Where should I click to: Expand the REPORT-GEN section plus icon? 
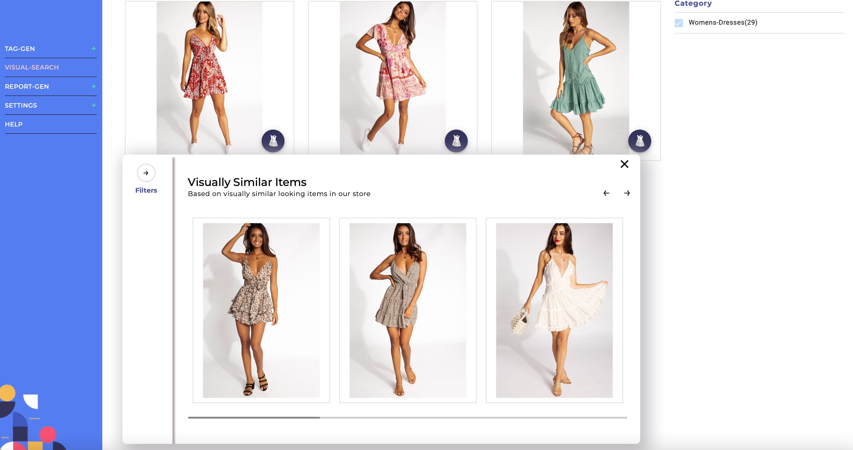(x=94, y=86)
